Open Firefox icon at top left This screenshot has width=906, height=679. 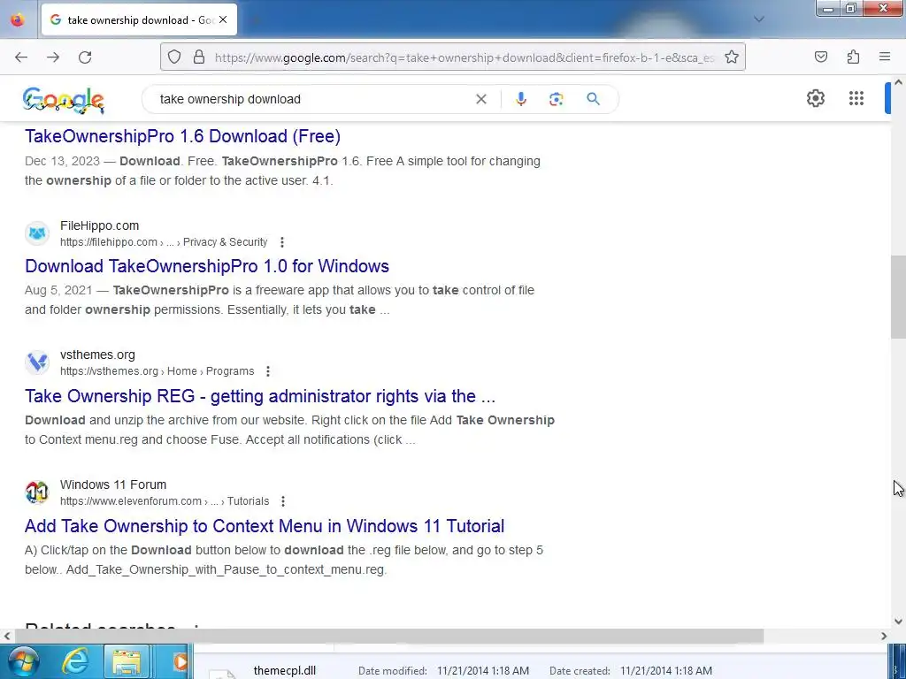[x=18, y=19]
